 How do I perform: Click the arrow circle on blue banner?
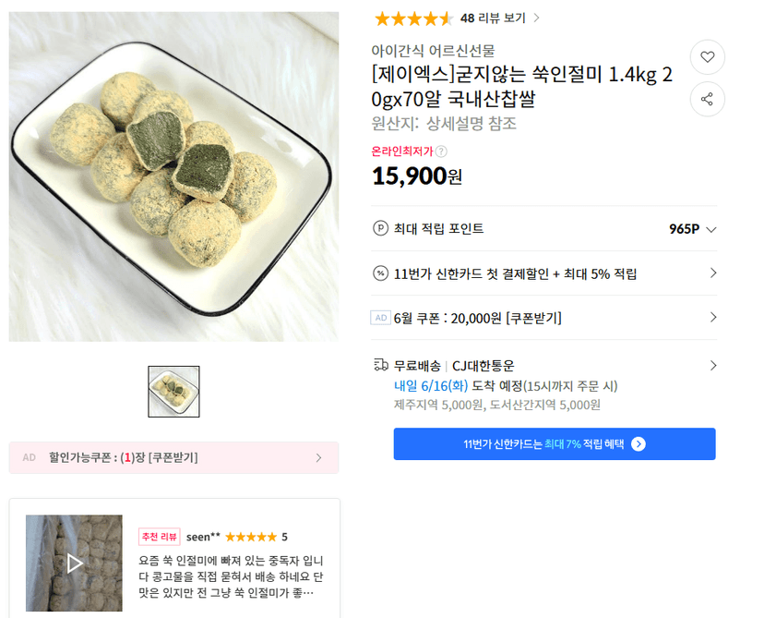tap(639, 443)
